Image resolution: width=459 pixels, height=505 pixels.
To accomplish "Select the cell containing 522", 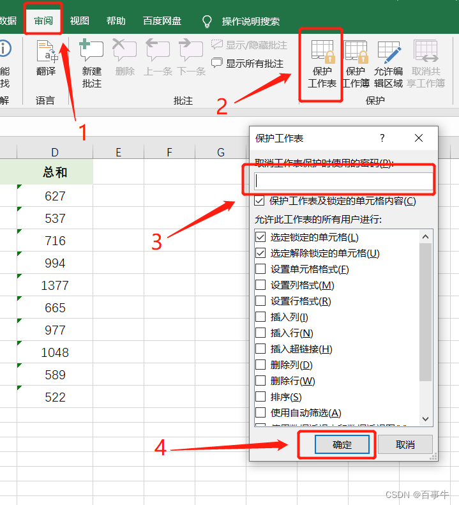I will pyautogui.click(x=55, y=397).
